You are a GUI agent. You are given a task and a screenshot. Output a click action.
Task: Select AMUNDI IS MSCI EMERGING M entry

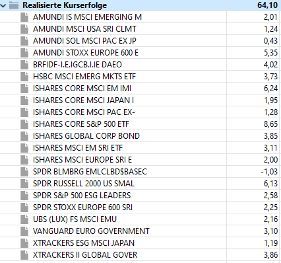click(87, 17)
